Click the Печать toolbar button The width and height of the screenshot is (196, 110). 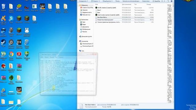[117, 1]
